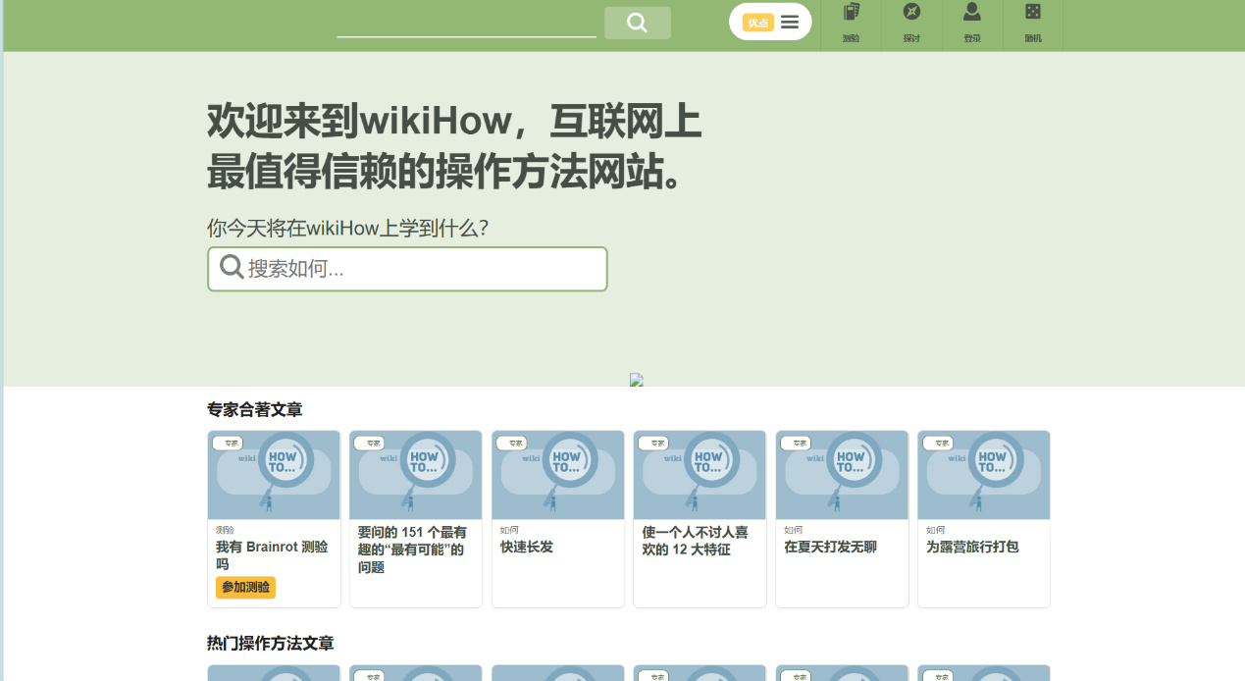1245x681 pixels.
Task: Click the 快速长发 article thumbnail
Action: click(x=558, y=475)
